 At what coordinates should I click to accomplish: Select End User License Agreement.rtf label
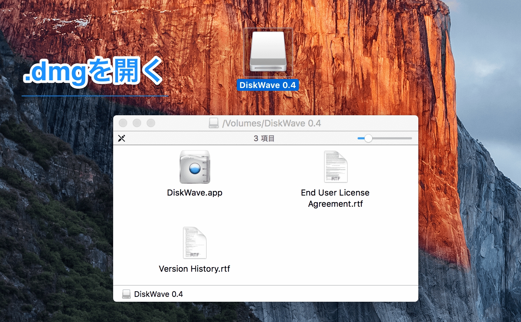click(x=335, y=198)
